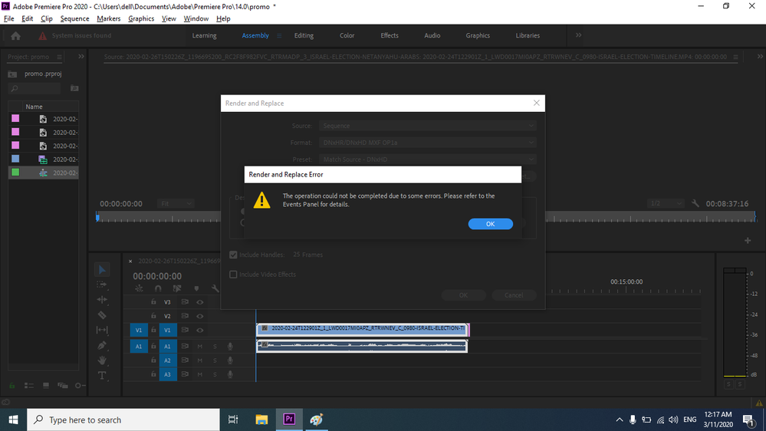Click Source monitor playhead marker

pos(97,216)
